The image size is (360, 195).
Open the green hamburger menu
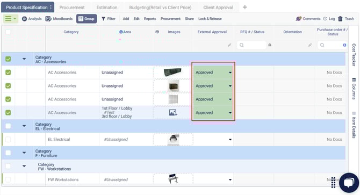click(10, 19)
